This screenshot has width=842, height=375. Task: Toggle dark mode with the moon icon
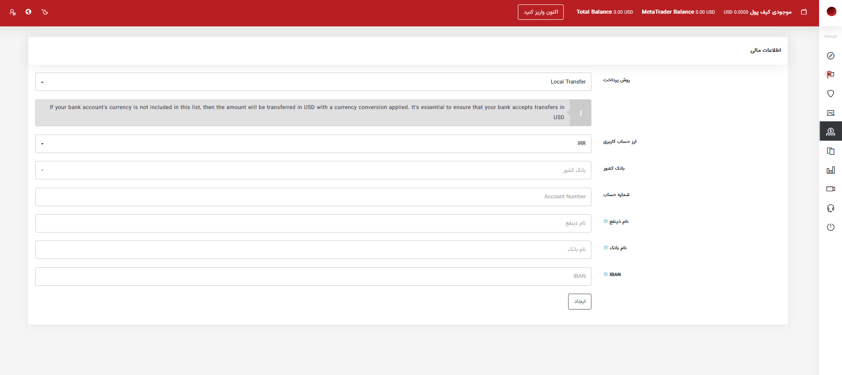click(x=45, y=12)
